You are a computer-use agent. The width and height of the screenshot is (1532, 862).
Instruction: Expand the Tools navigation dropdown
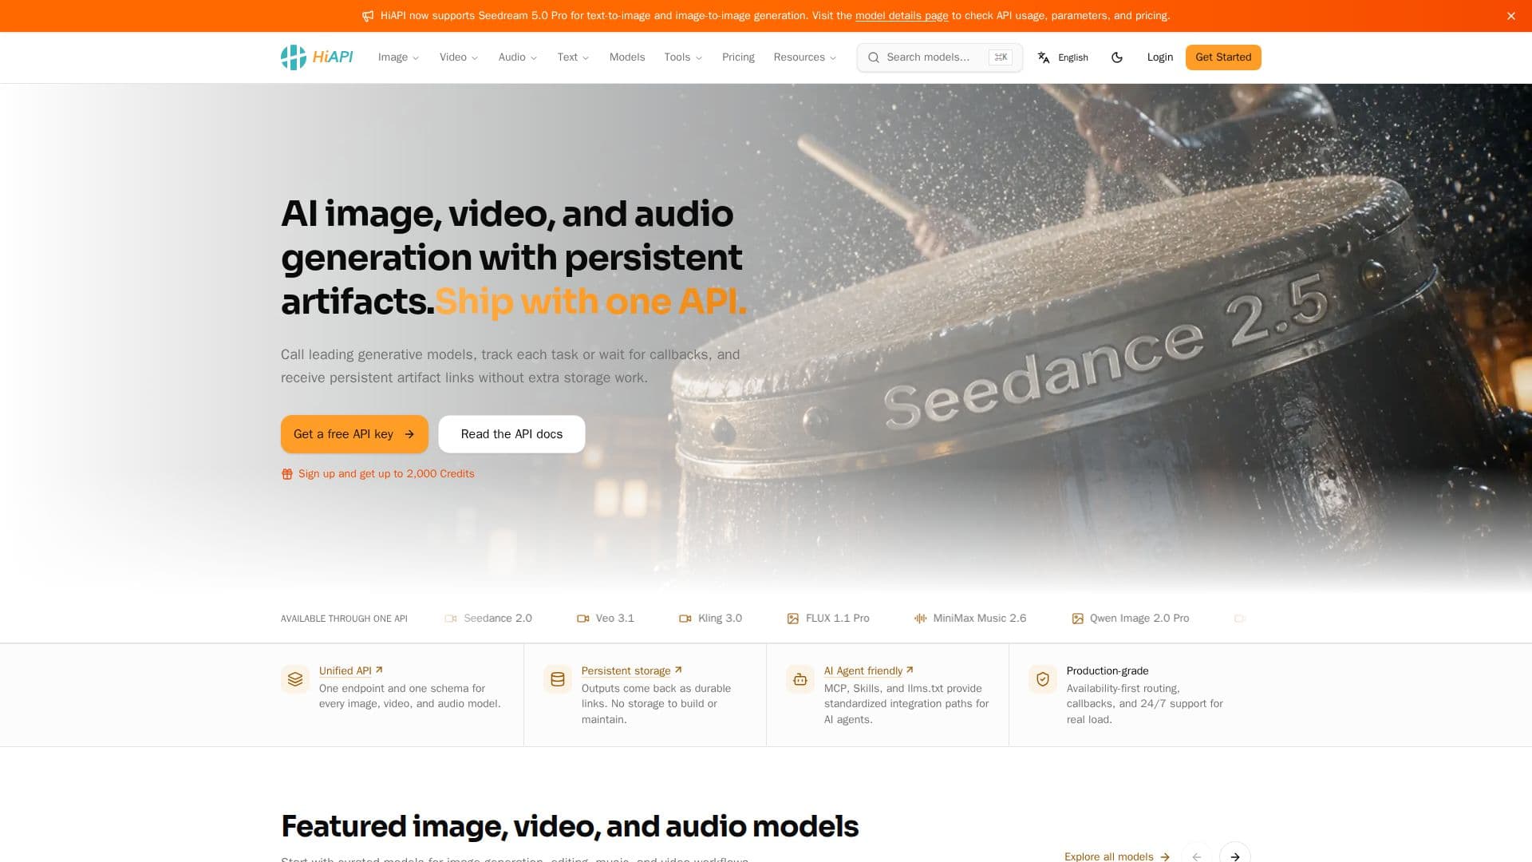pyautogui.click(x=683, y=57)
